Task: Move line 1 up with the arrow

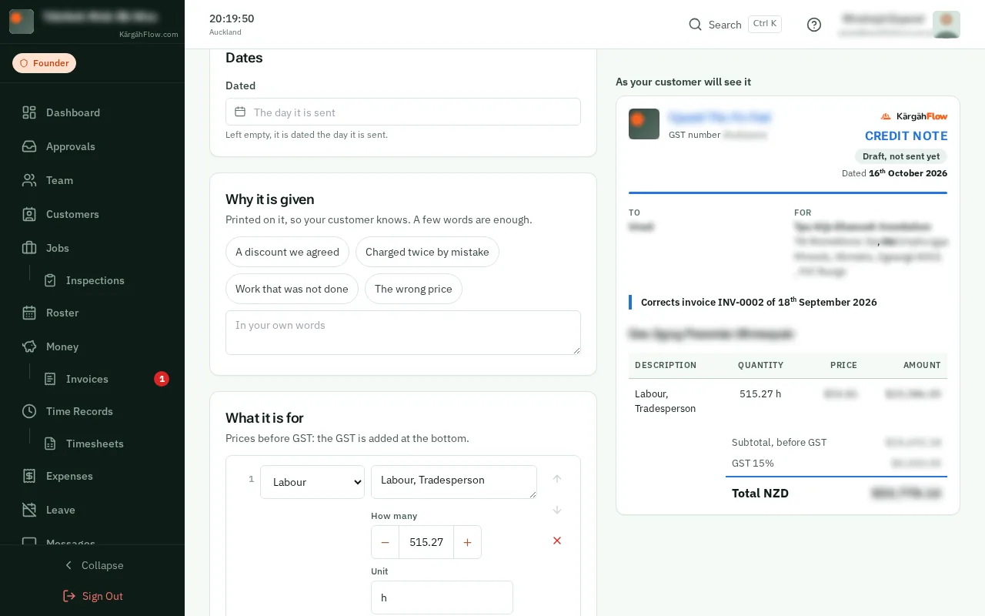Action: 557,478
